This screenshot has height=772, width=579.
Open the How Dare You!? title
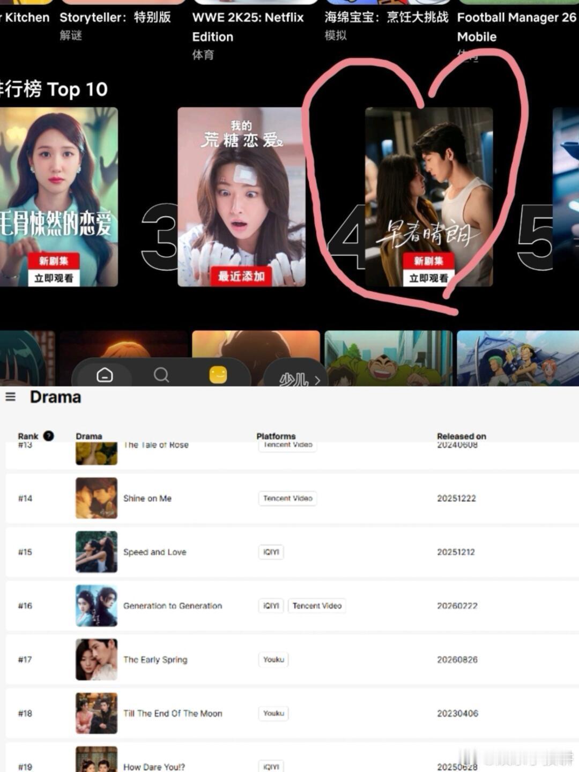154,767
